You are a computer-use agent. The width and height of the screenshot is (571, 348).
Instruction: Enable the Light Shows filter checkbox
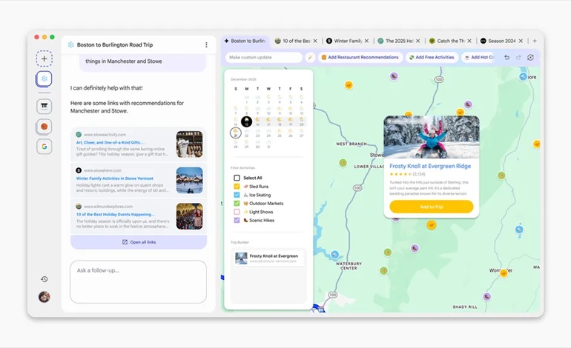[237, 212]
